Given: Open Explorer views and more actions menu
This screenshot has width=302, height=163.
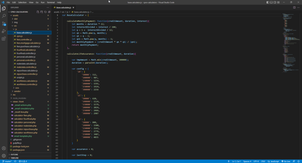Looking at the screenshot, I should tap(48, 7).
